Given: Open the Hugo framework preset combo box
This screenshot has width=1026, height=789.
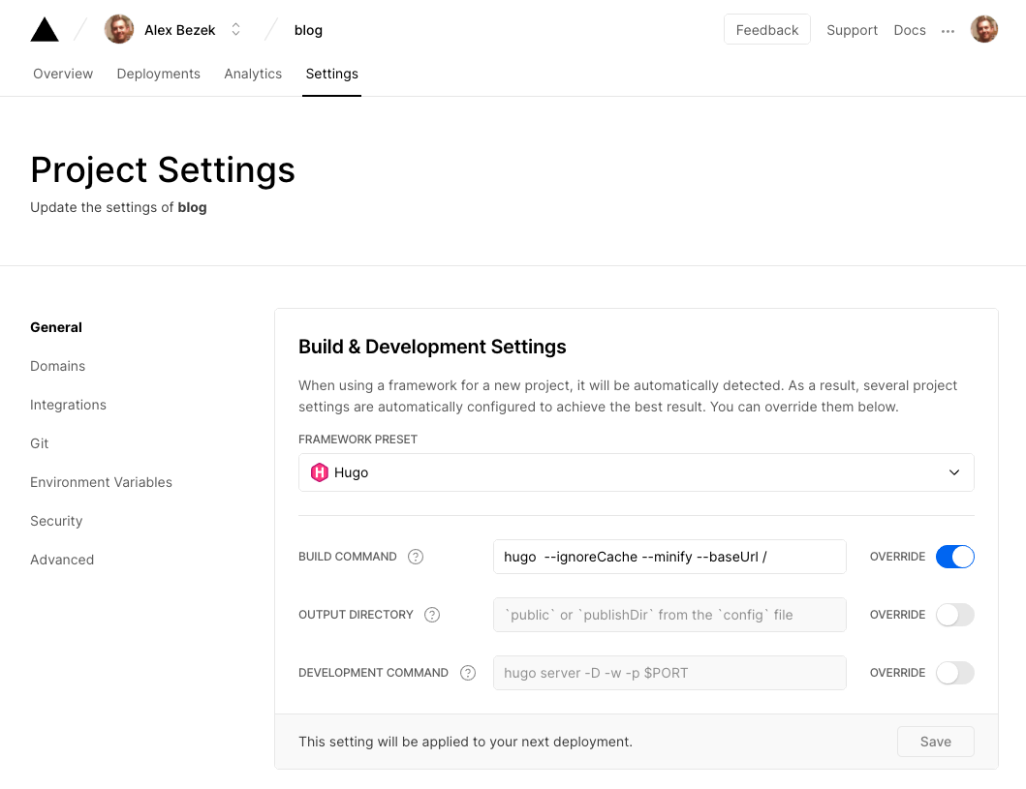Looking at the screenshot, I should (x=636, y=472).
